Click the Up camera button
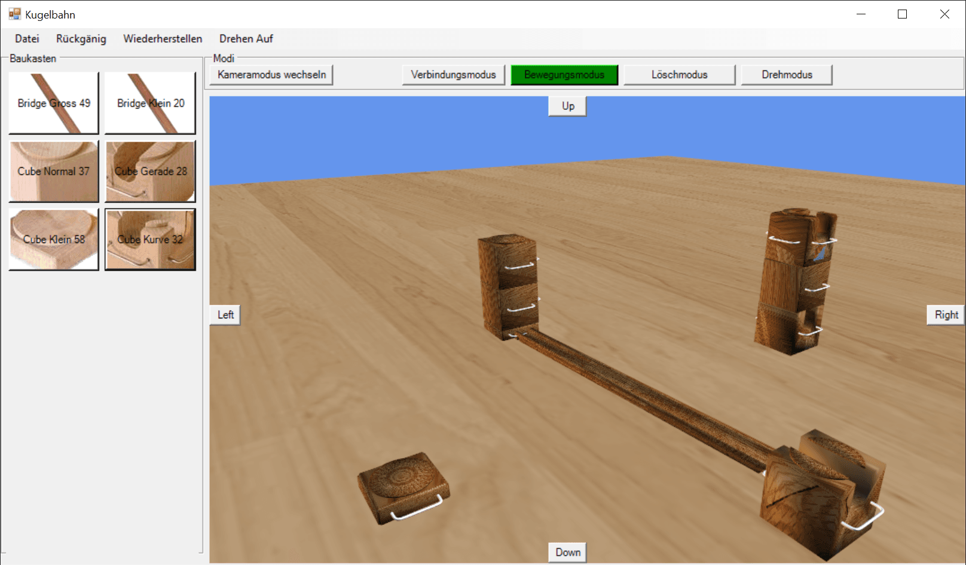Screen dimensions: 966x565 567,106
